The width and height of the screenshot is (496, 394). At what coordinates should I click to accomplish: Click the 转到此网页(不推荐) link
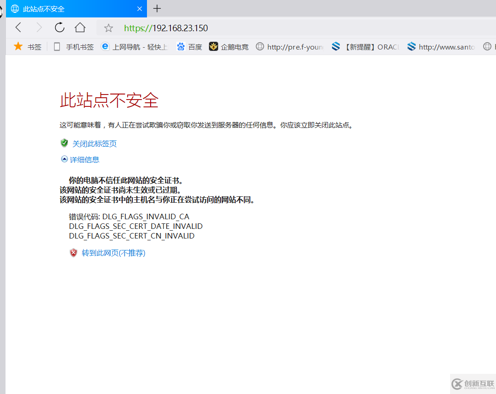pos(113,253)
